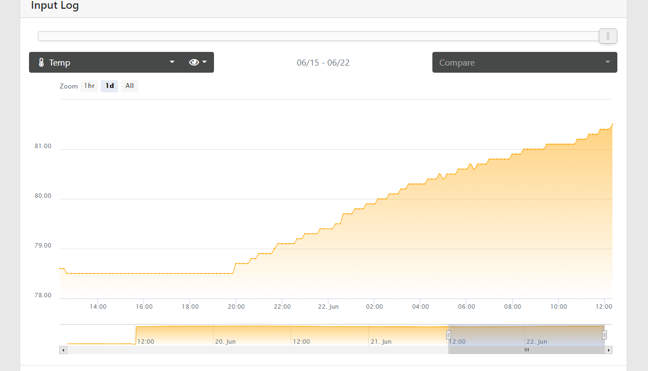Image resolution: width=648 pixels, height=371 pixels.
Task: Toggle the eye visibility icon
Action: pos(194,62)
